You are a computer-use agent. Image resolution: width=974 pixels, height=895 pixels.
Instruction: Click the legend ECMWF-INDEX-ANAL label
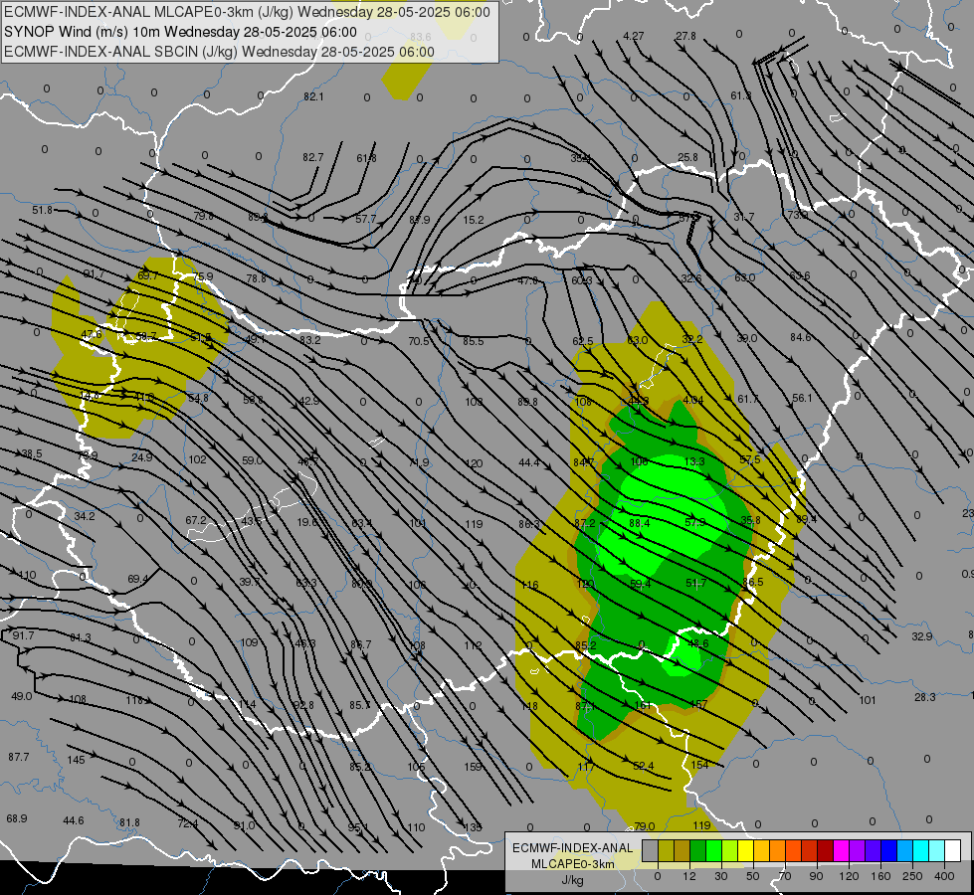coord(573,848)
